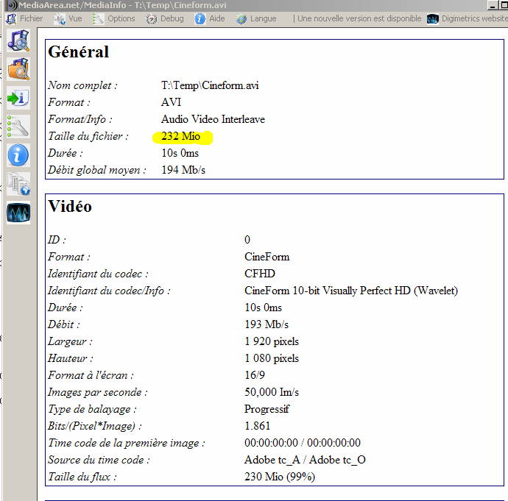Click the Open Folder sidebar icon
The image size is (508, 501).
point(18,69)
